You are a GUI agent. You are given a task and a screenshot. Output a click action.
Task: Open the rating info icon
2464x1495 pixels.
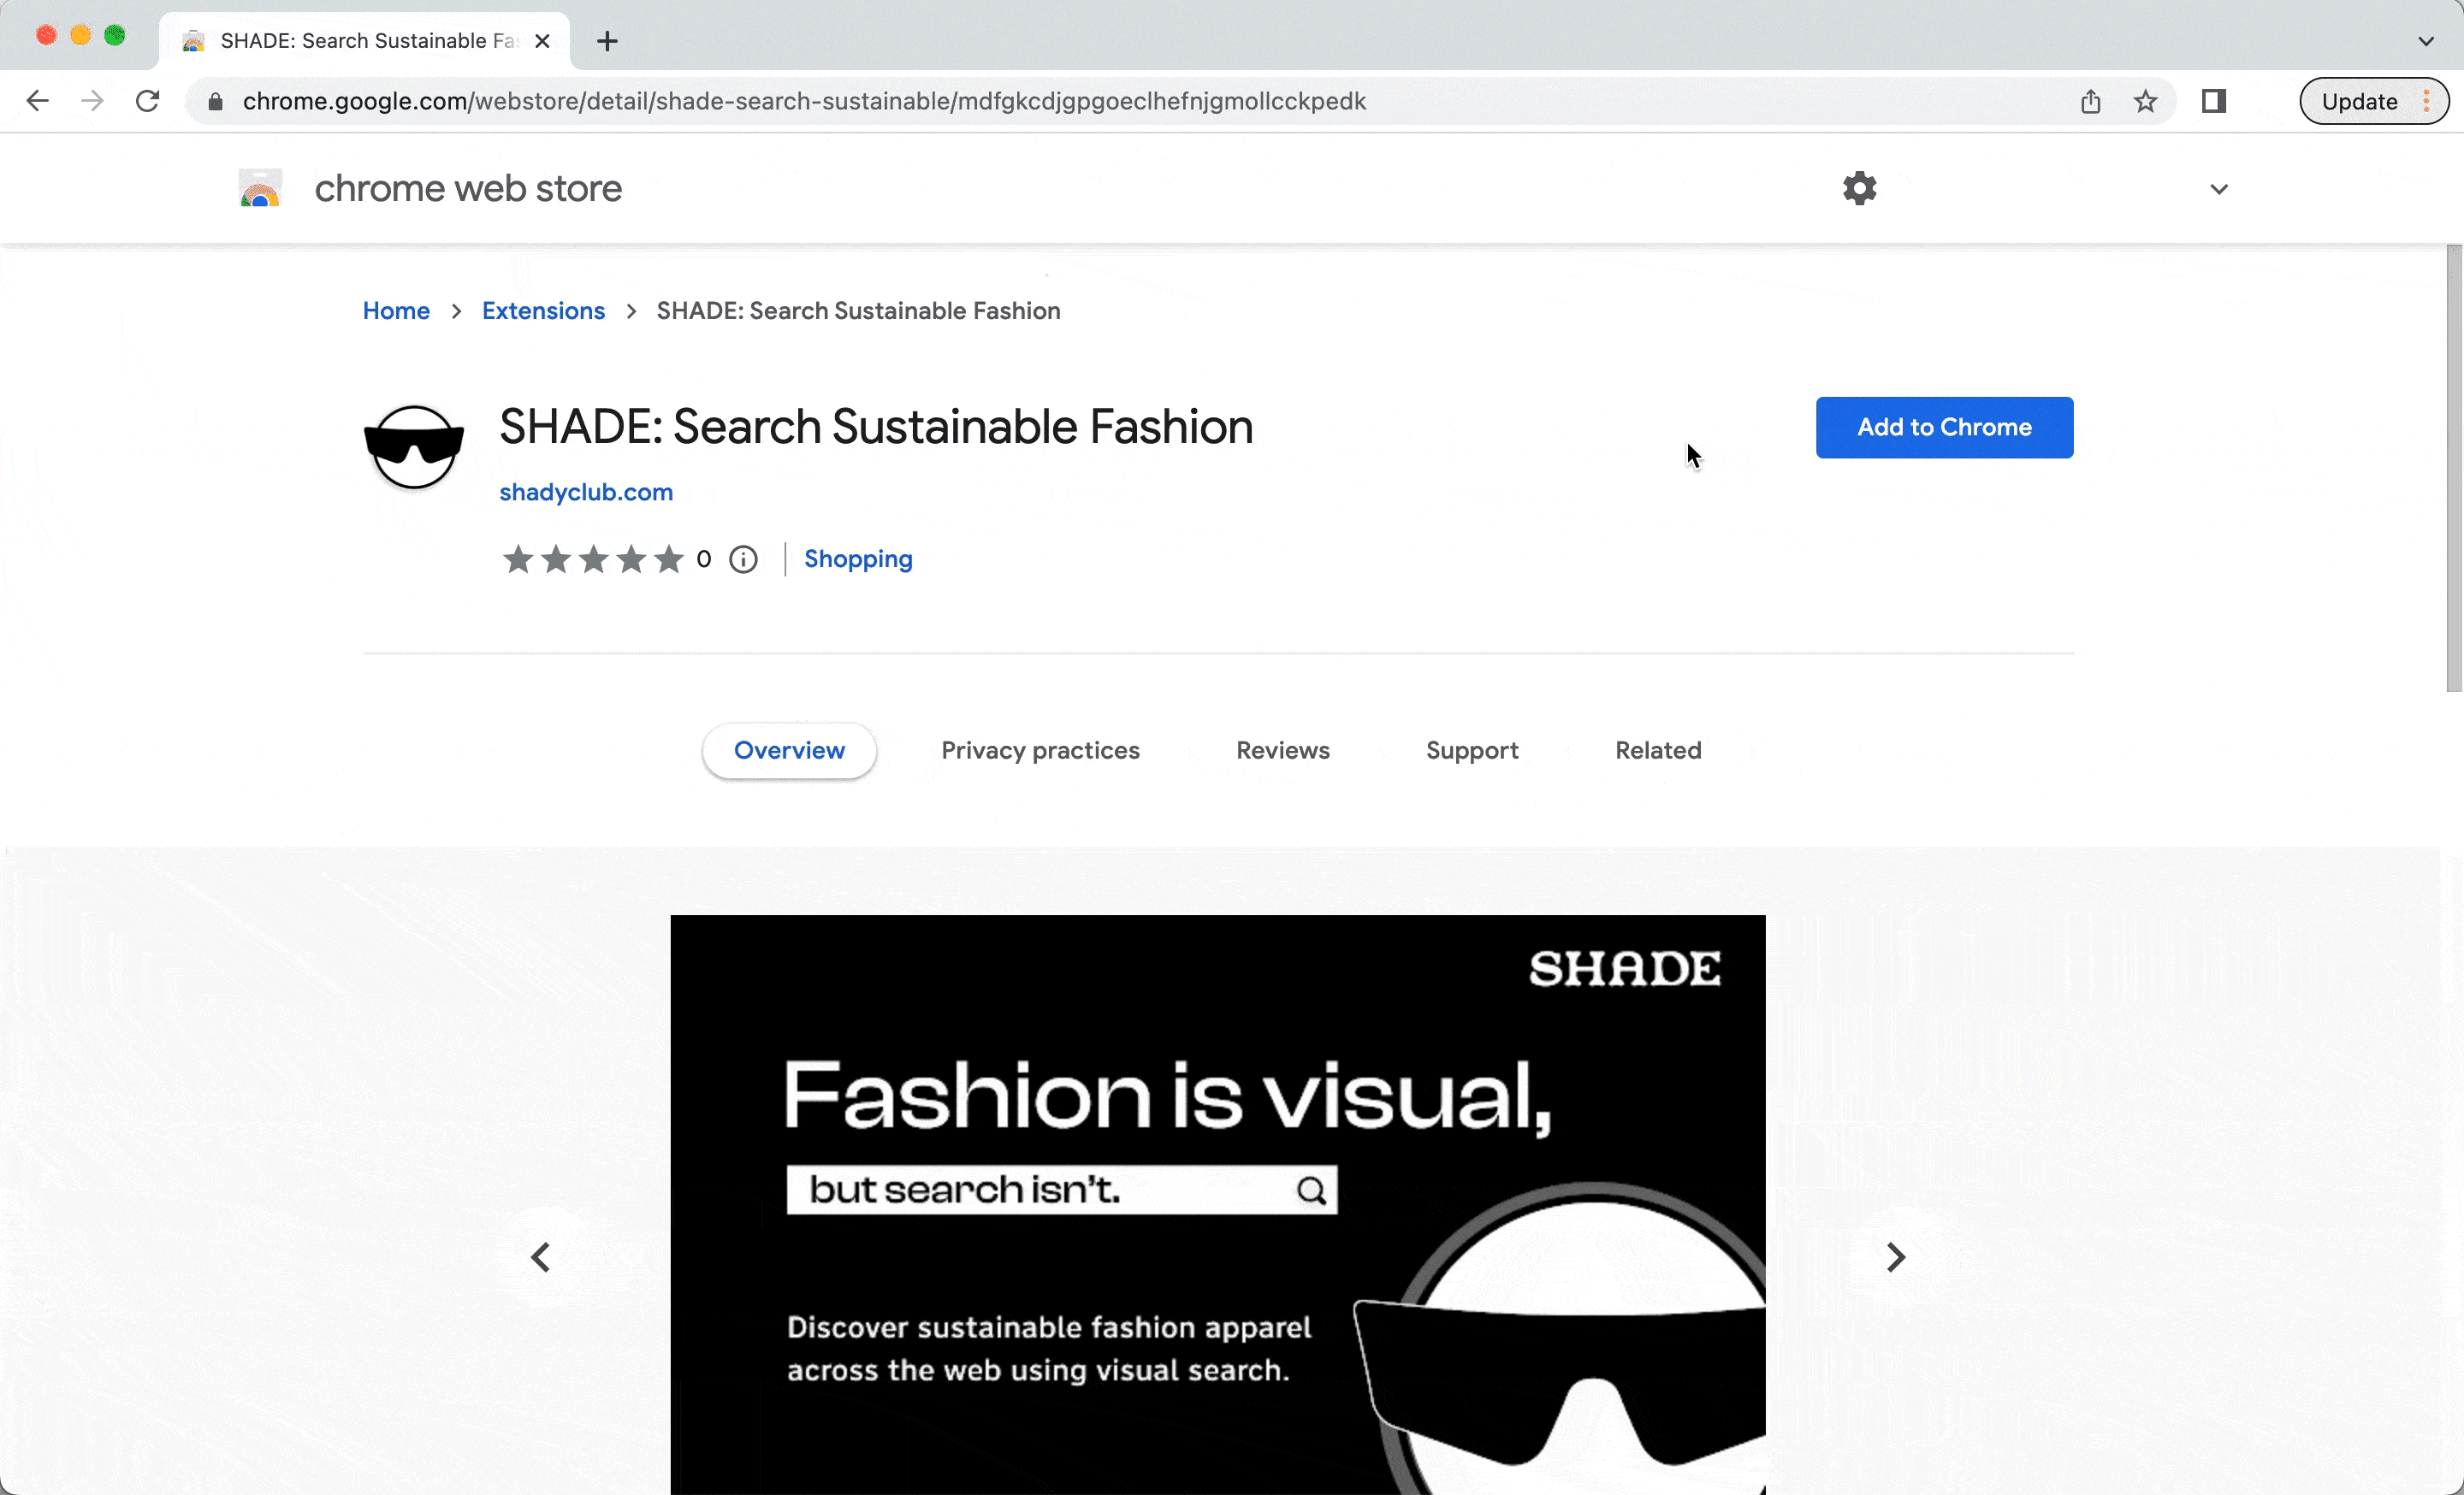coord(743,558)
